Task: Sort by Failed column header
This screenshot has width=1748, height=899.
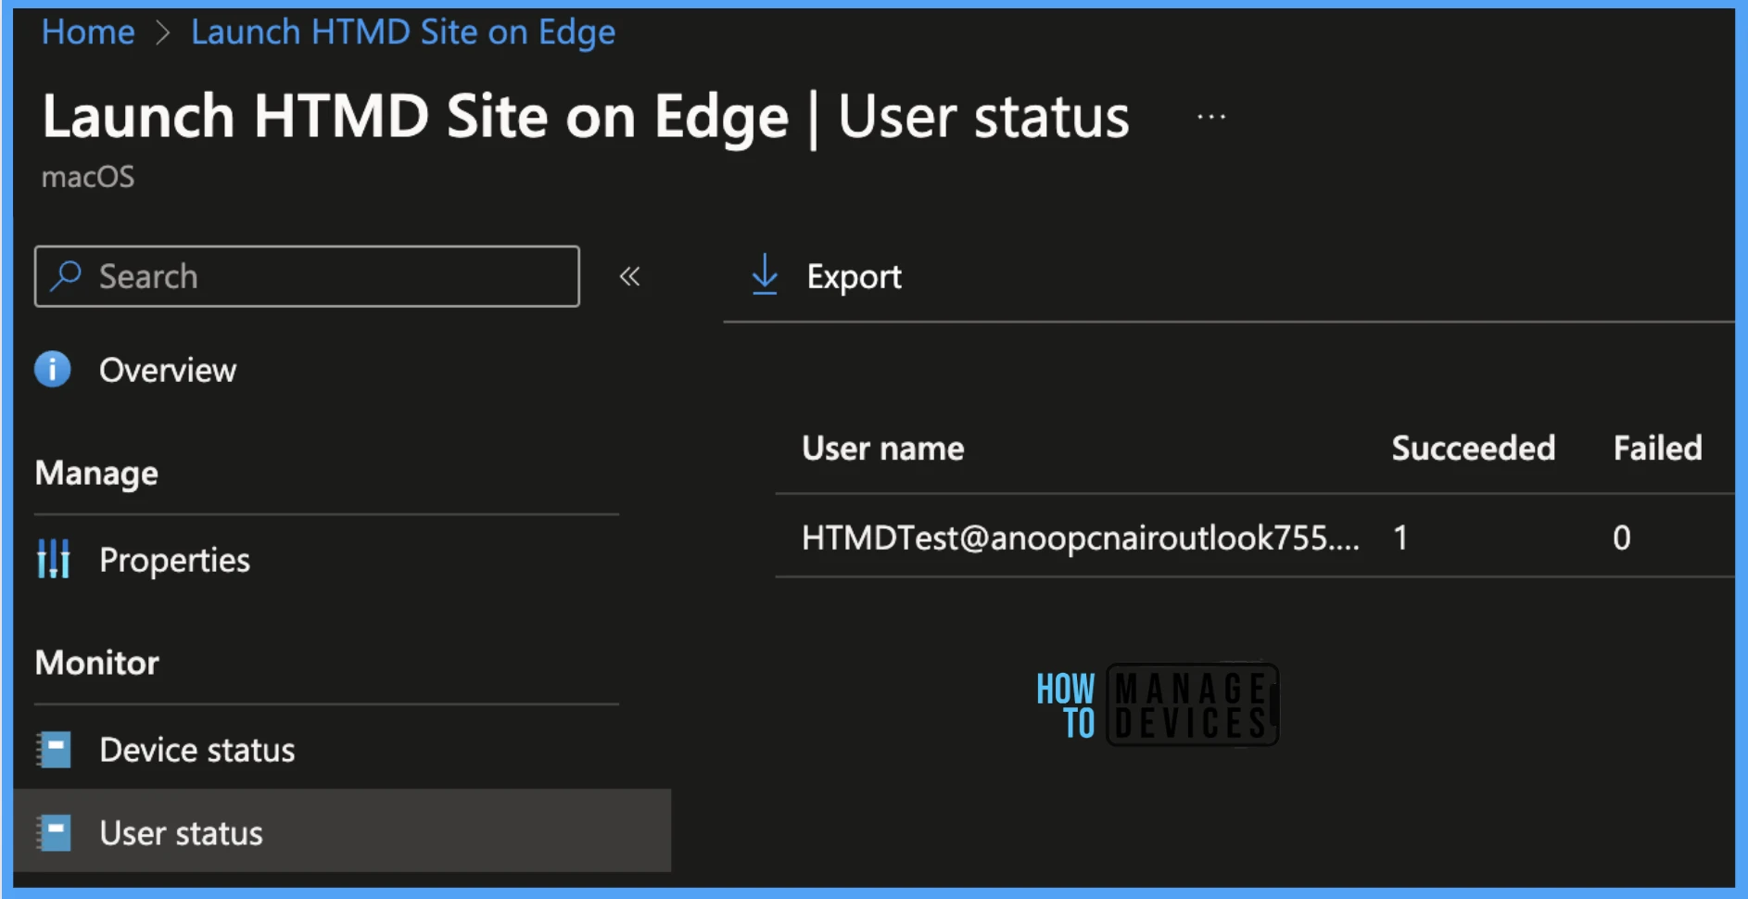Action: point(1657,449)
